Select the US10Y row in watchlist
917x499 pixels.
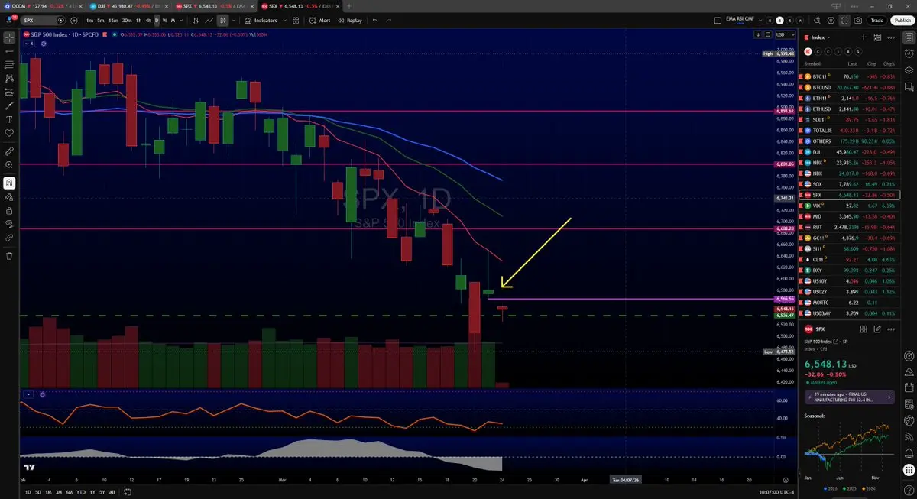point(848,281)
